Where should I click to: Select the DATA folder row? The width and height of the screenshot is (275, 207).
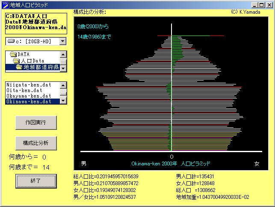point(33,54)
